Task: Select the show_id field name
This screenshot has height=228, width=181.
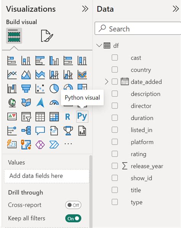Action: 141,178
